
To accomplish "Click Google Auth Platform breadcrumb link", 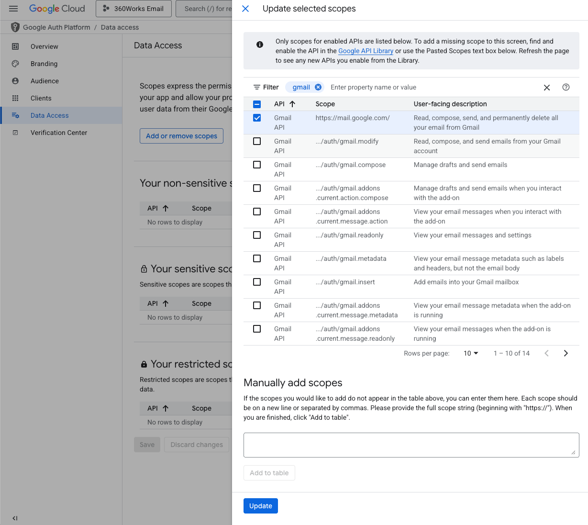I will (x=56, y=27).
